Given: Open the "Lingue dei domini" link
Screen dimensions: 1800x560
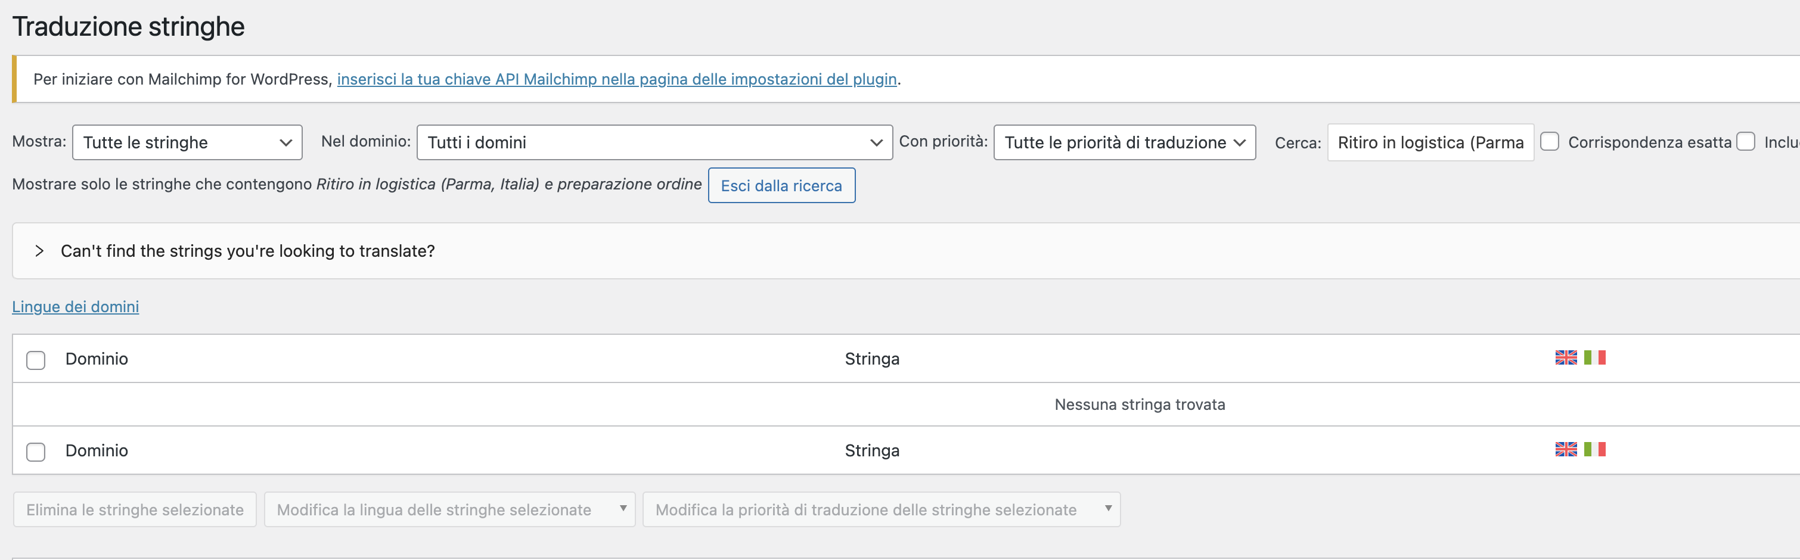Looking at the screenshot, I should pos(76,307).
